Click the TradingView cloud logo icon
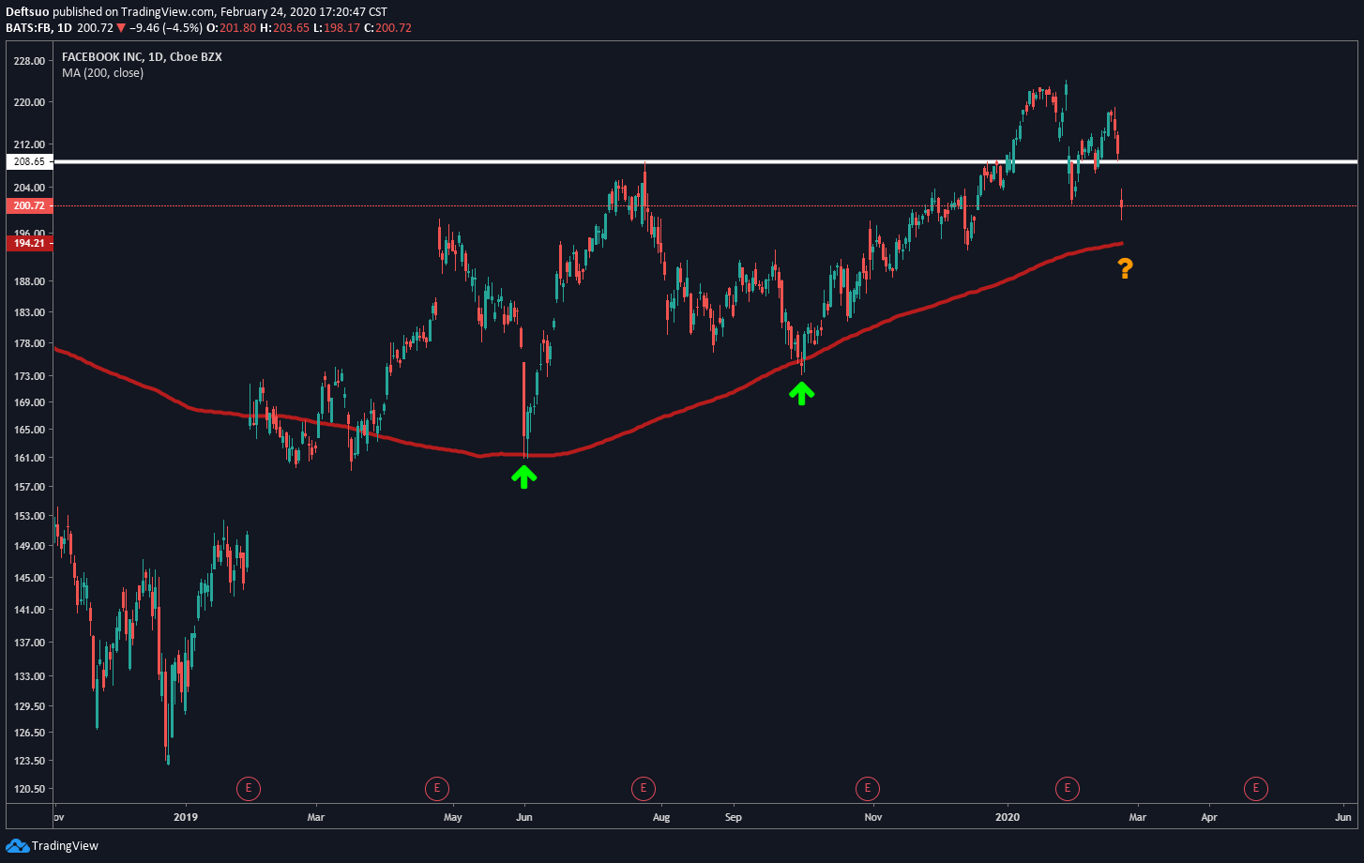This screenshot has height=863, width=1364. pyautogui.click(x=18, y=845)
